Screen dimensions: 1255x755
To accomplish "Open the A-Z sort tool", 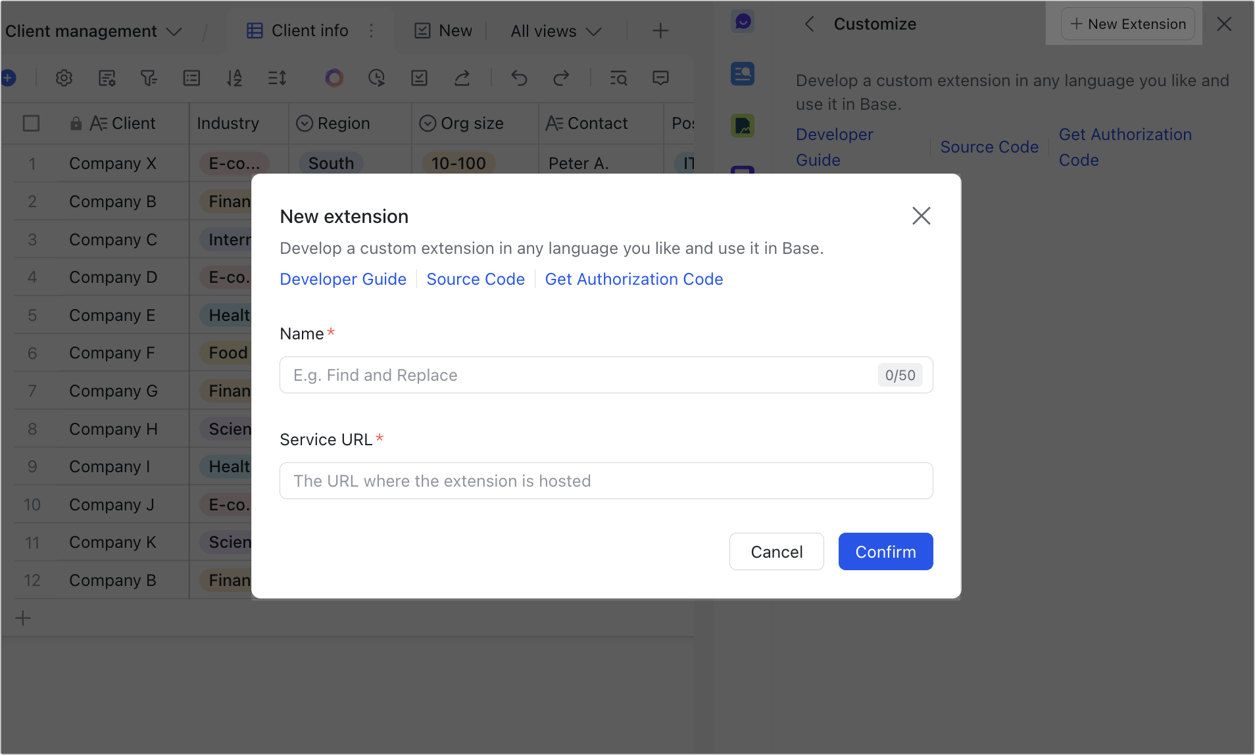I will coord(234,78).
